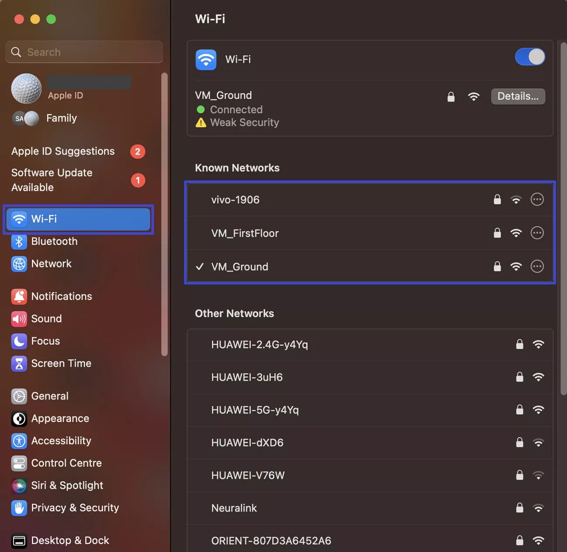Click the Details button for VM_Ground

click(x=518, y=96)
